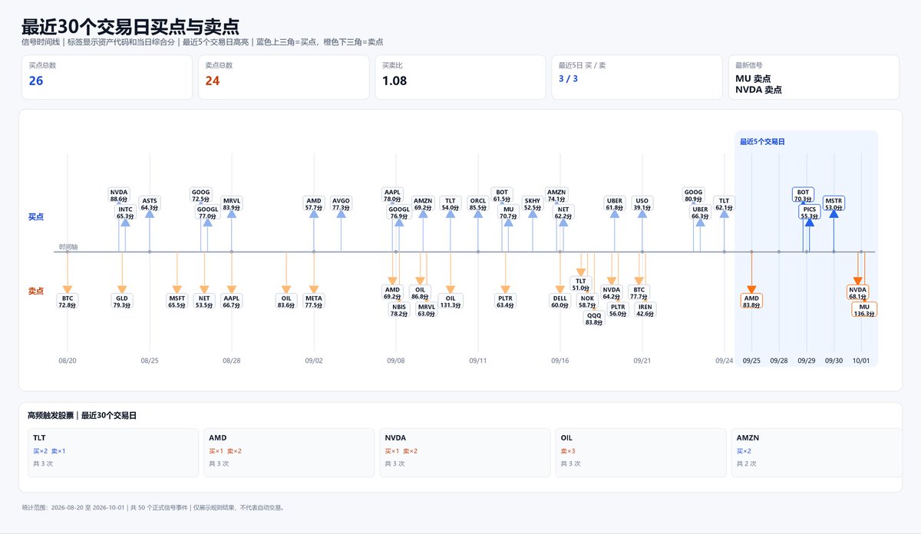Select the UBER 61.8分 buy label

click(x=615, y=204)
